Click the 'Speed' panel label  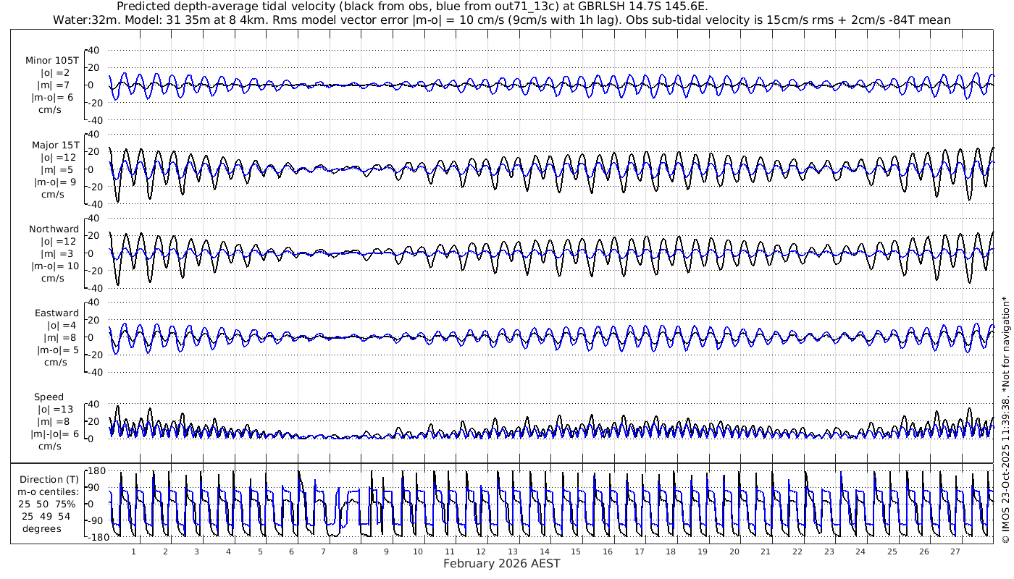pyautogui.click(x=49, y=397)
